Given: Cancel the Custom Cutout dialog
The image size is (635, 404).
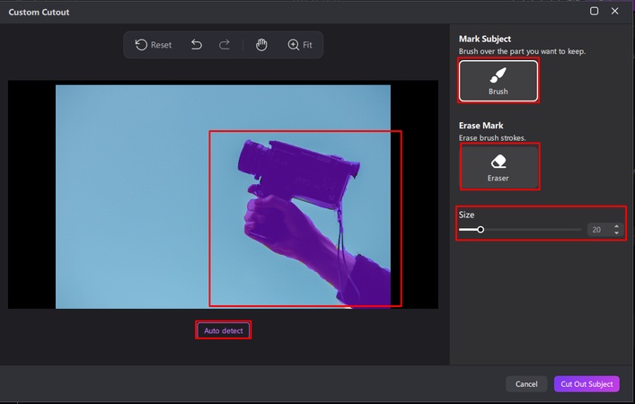Looking at the screenshot, I should pos(526,384).
